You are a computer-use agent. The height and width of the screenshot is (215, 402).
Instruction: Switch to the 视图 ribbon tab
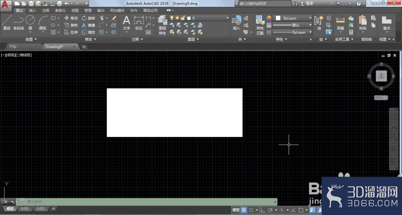75,10
